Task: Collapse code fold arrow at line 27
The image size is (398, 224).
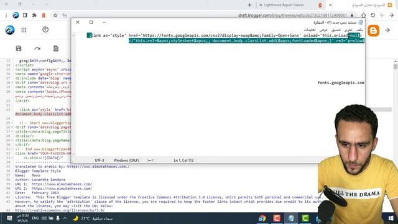Action: [12, 131]
